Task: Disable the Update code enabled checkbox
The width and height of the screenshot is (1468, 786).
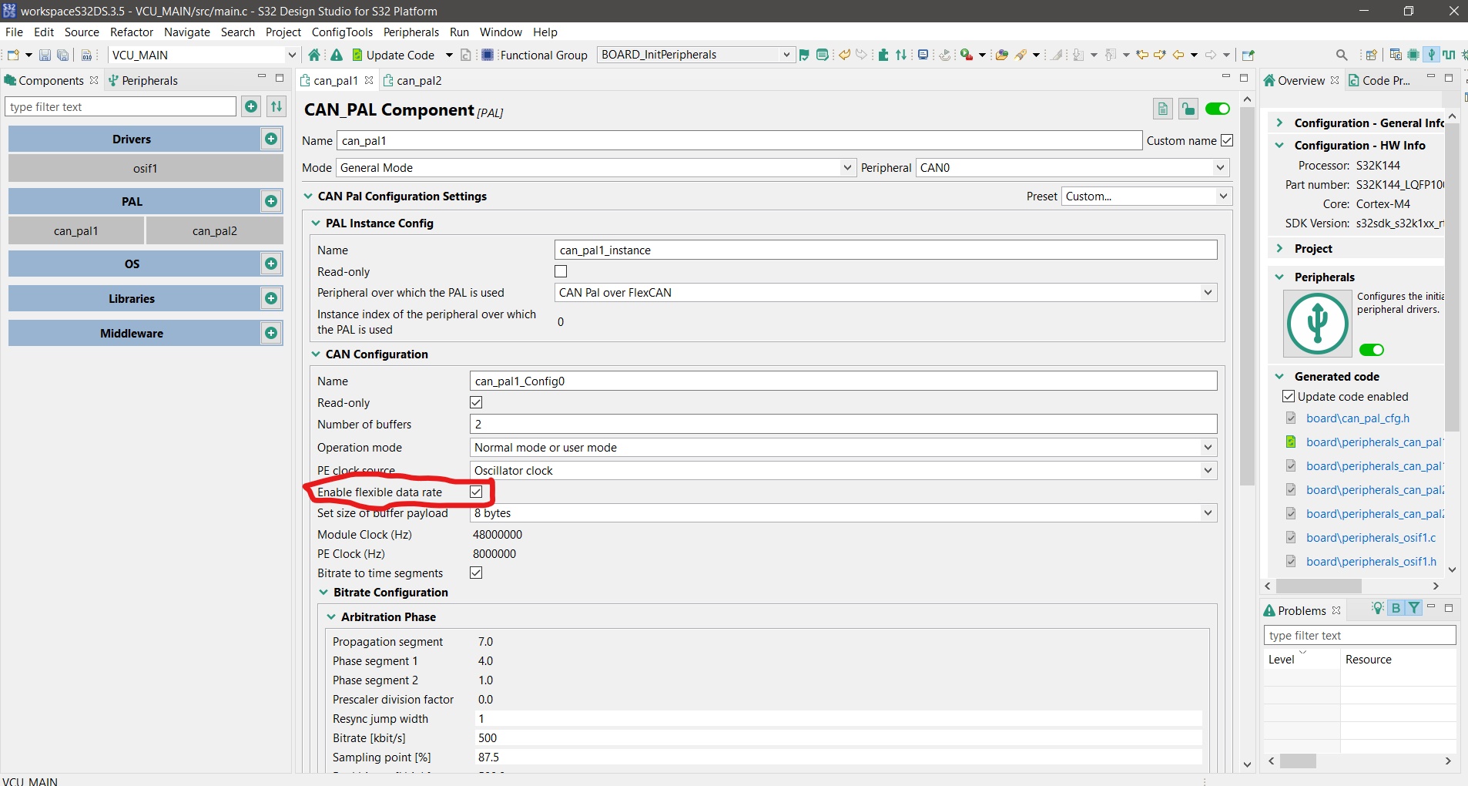Action: pyautogui.click(x=1289, y=396)
